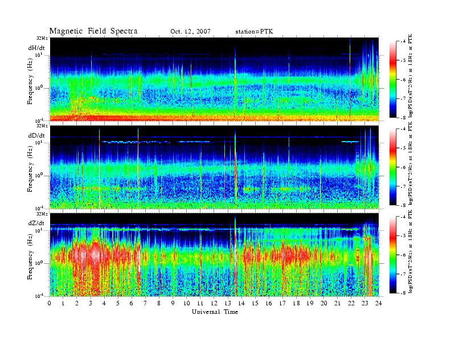451x348 pixels.
Task: Click hour tick '9' on time axis
Action: (173, 304)
